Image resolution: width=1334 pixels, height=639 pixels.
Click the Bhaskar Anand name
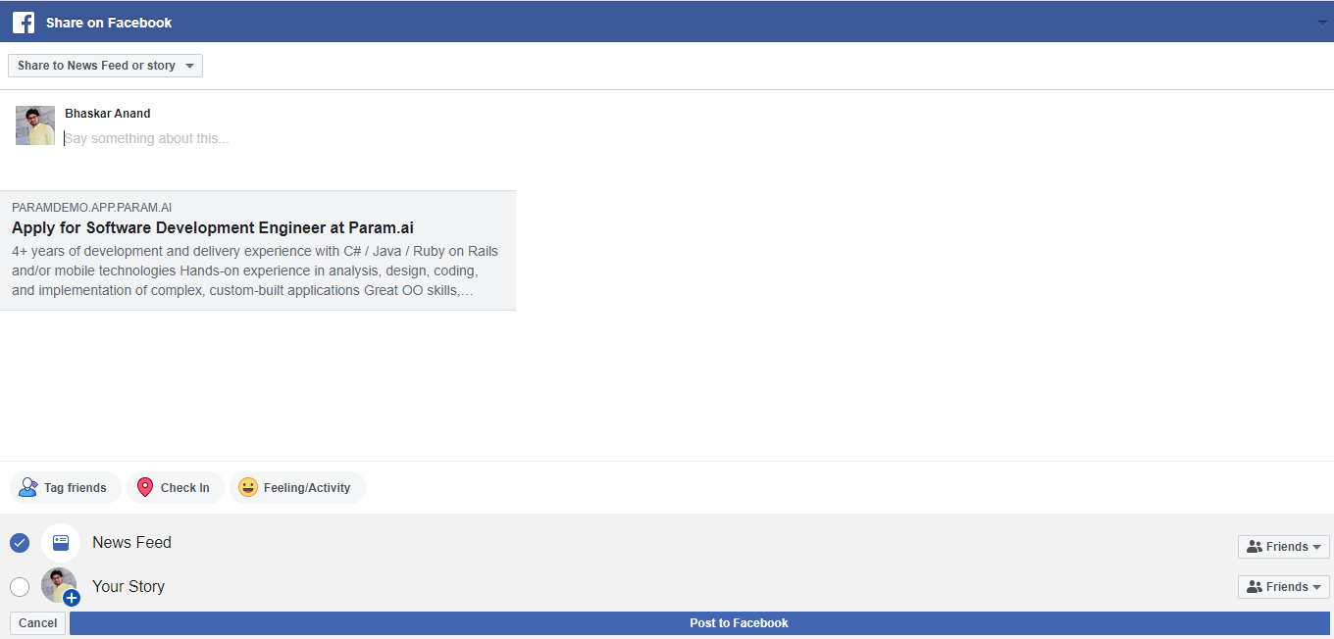tap(108, 114)
